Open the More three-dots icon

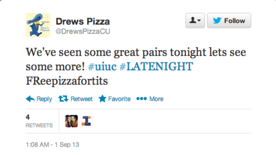coord(141,99)
